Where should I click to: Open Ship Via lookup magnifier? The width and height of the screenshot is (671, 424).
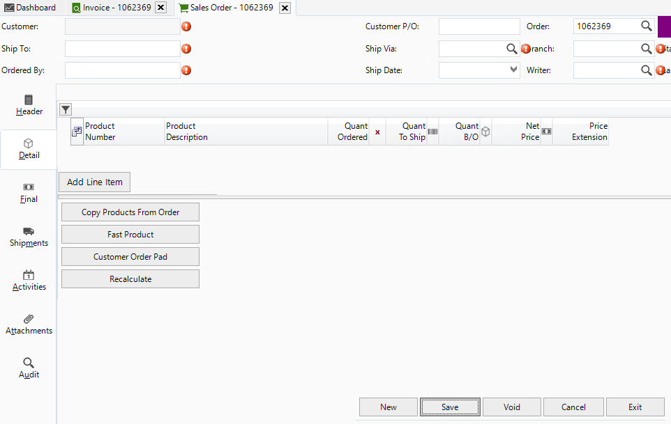[x=512, y=49]
